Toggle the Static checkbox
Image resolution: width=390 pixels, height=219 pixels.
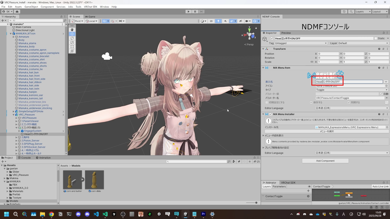click(x=375, y=39)
